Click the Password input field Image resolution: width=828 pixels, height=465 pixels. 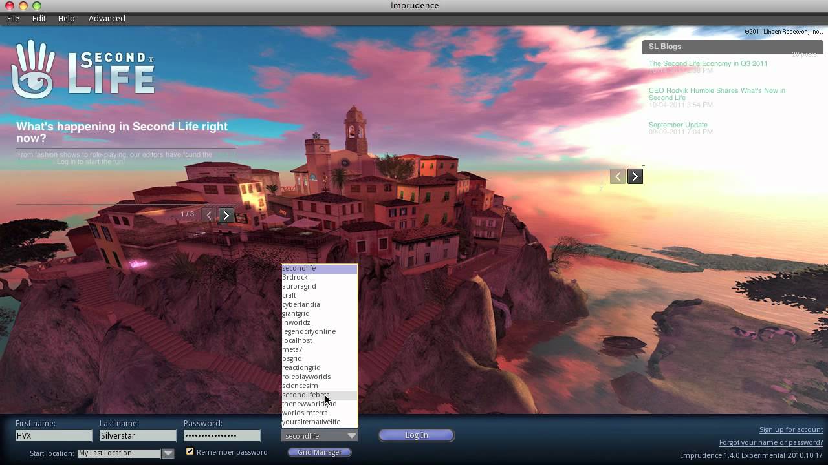pyautogui.click(x=222, y=436)
